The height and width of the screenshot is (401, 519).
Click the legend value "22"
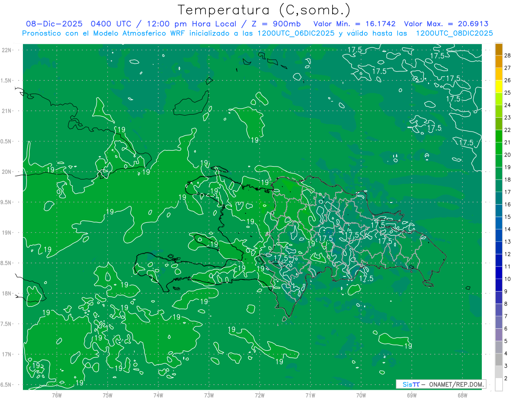point(508,130)
